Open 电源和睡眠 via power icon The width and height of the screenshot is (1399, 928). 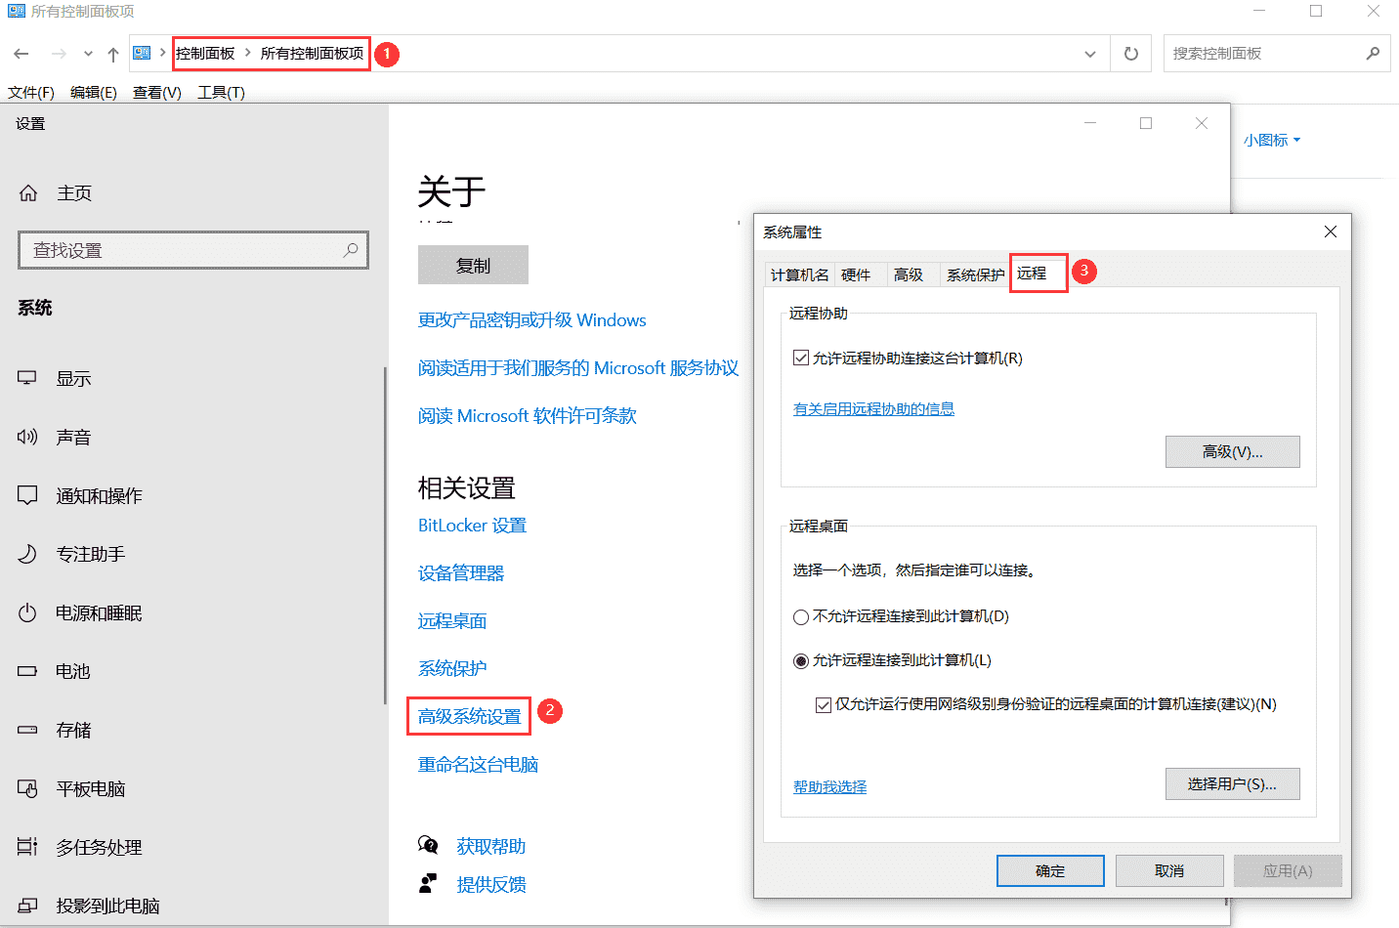[27, 612]
